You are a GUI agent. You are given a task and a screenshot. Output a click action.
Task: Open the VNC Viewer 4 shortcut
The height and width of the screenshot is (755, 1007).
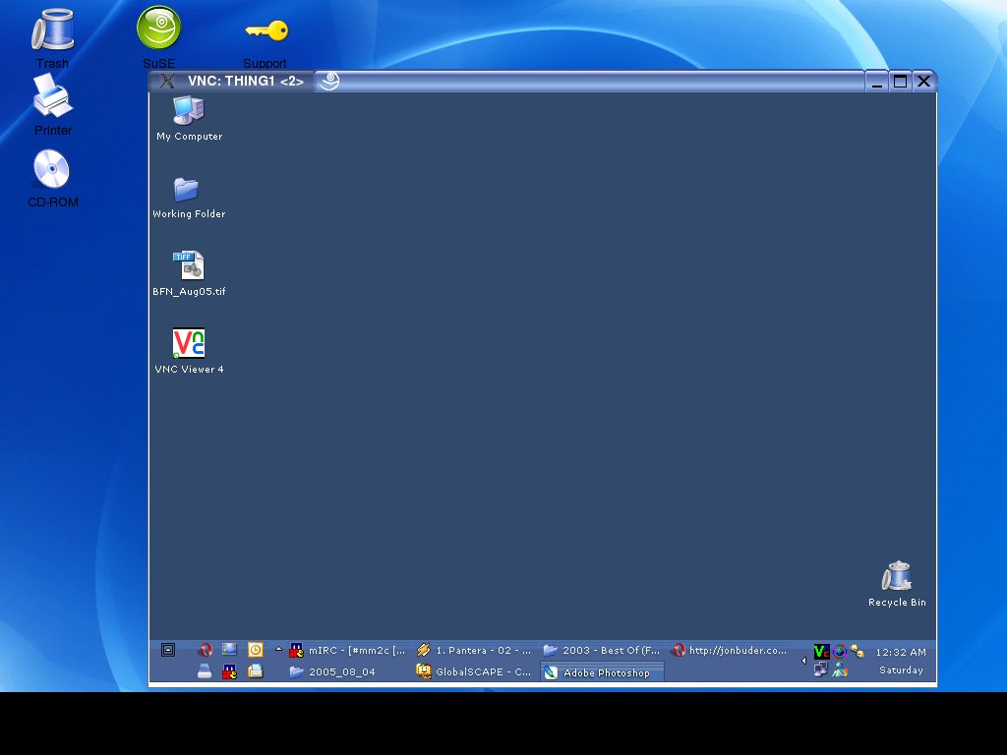tap(189, 343)
